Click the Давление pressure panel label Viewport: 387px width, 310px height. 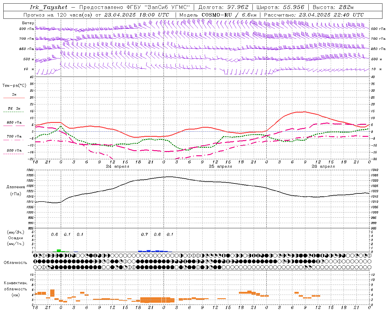tap(16, 187)
